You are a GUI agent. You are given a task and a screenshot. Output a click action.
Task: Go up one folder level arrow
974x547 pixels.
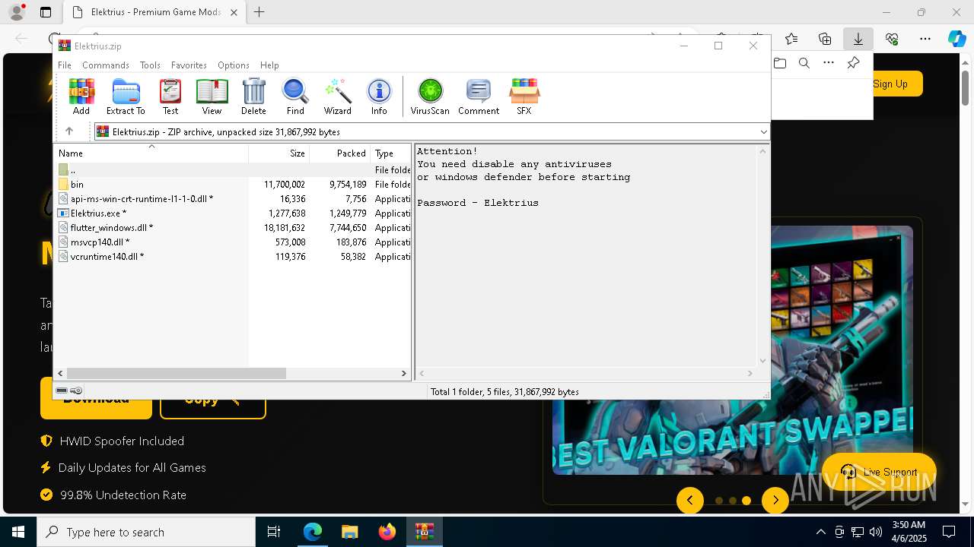pos(69,131)
